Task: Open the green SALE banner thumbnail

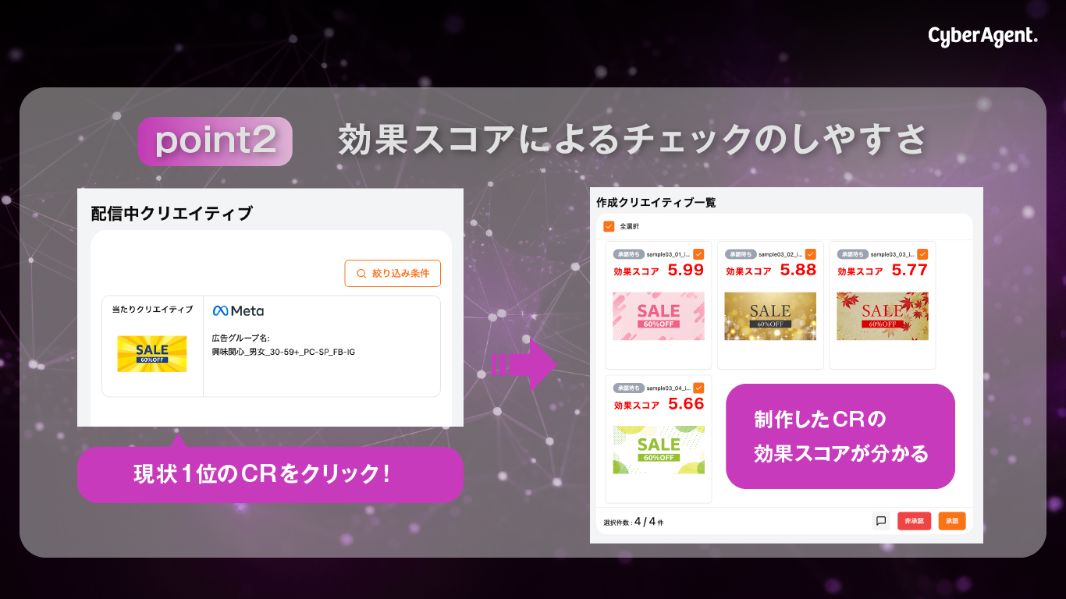Action: (659, 449)
